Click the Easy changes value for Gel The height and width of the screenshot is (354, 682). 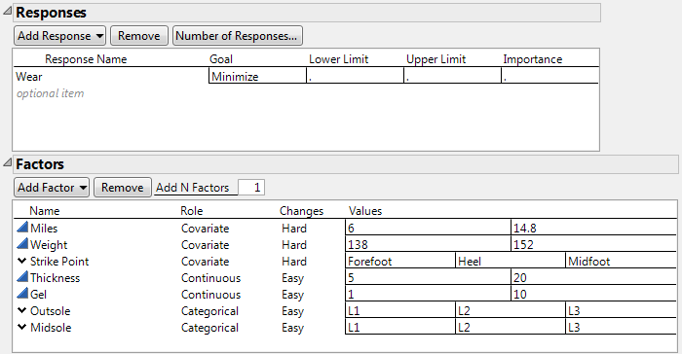(x=292, y=295)
